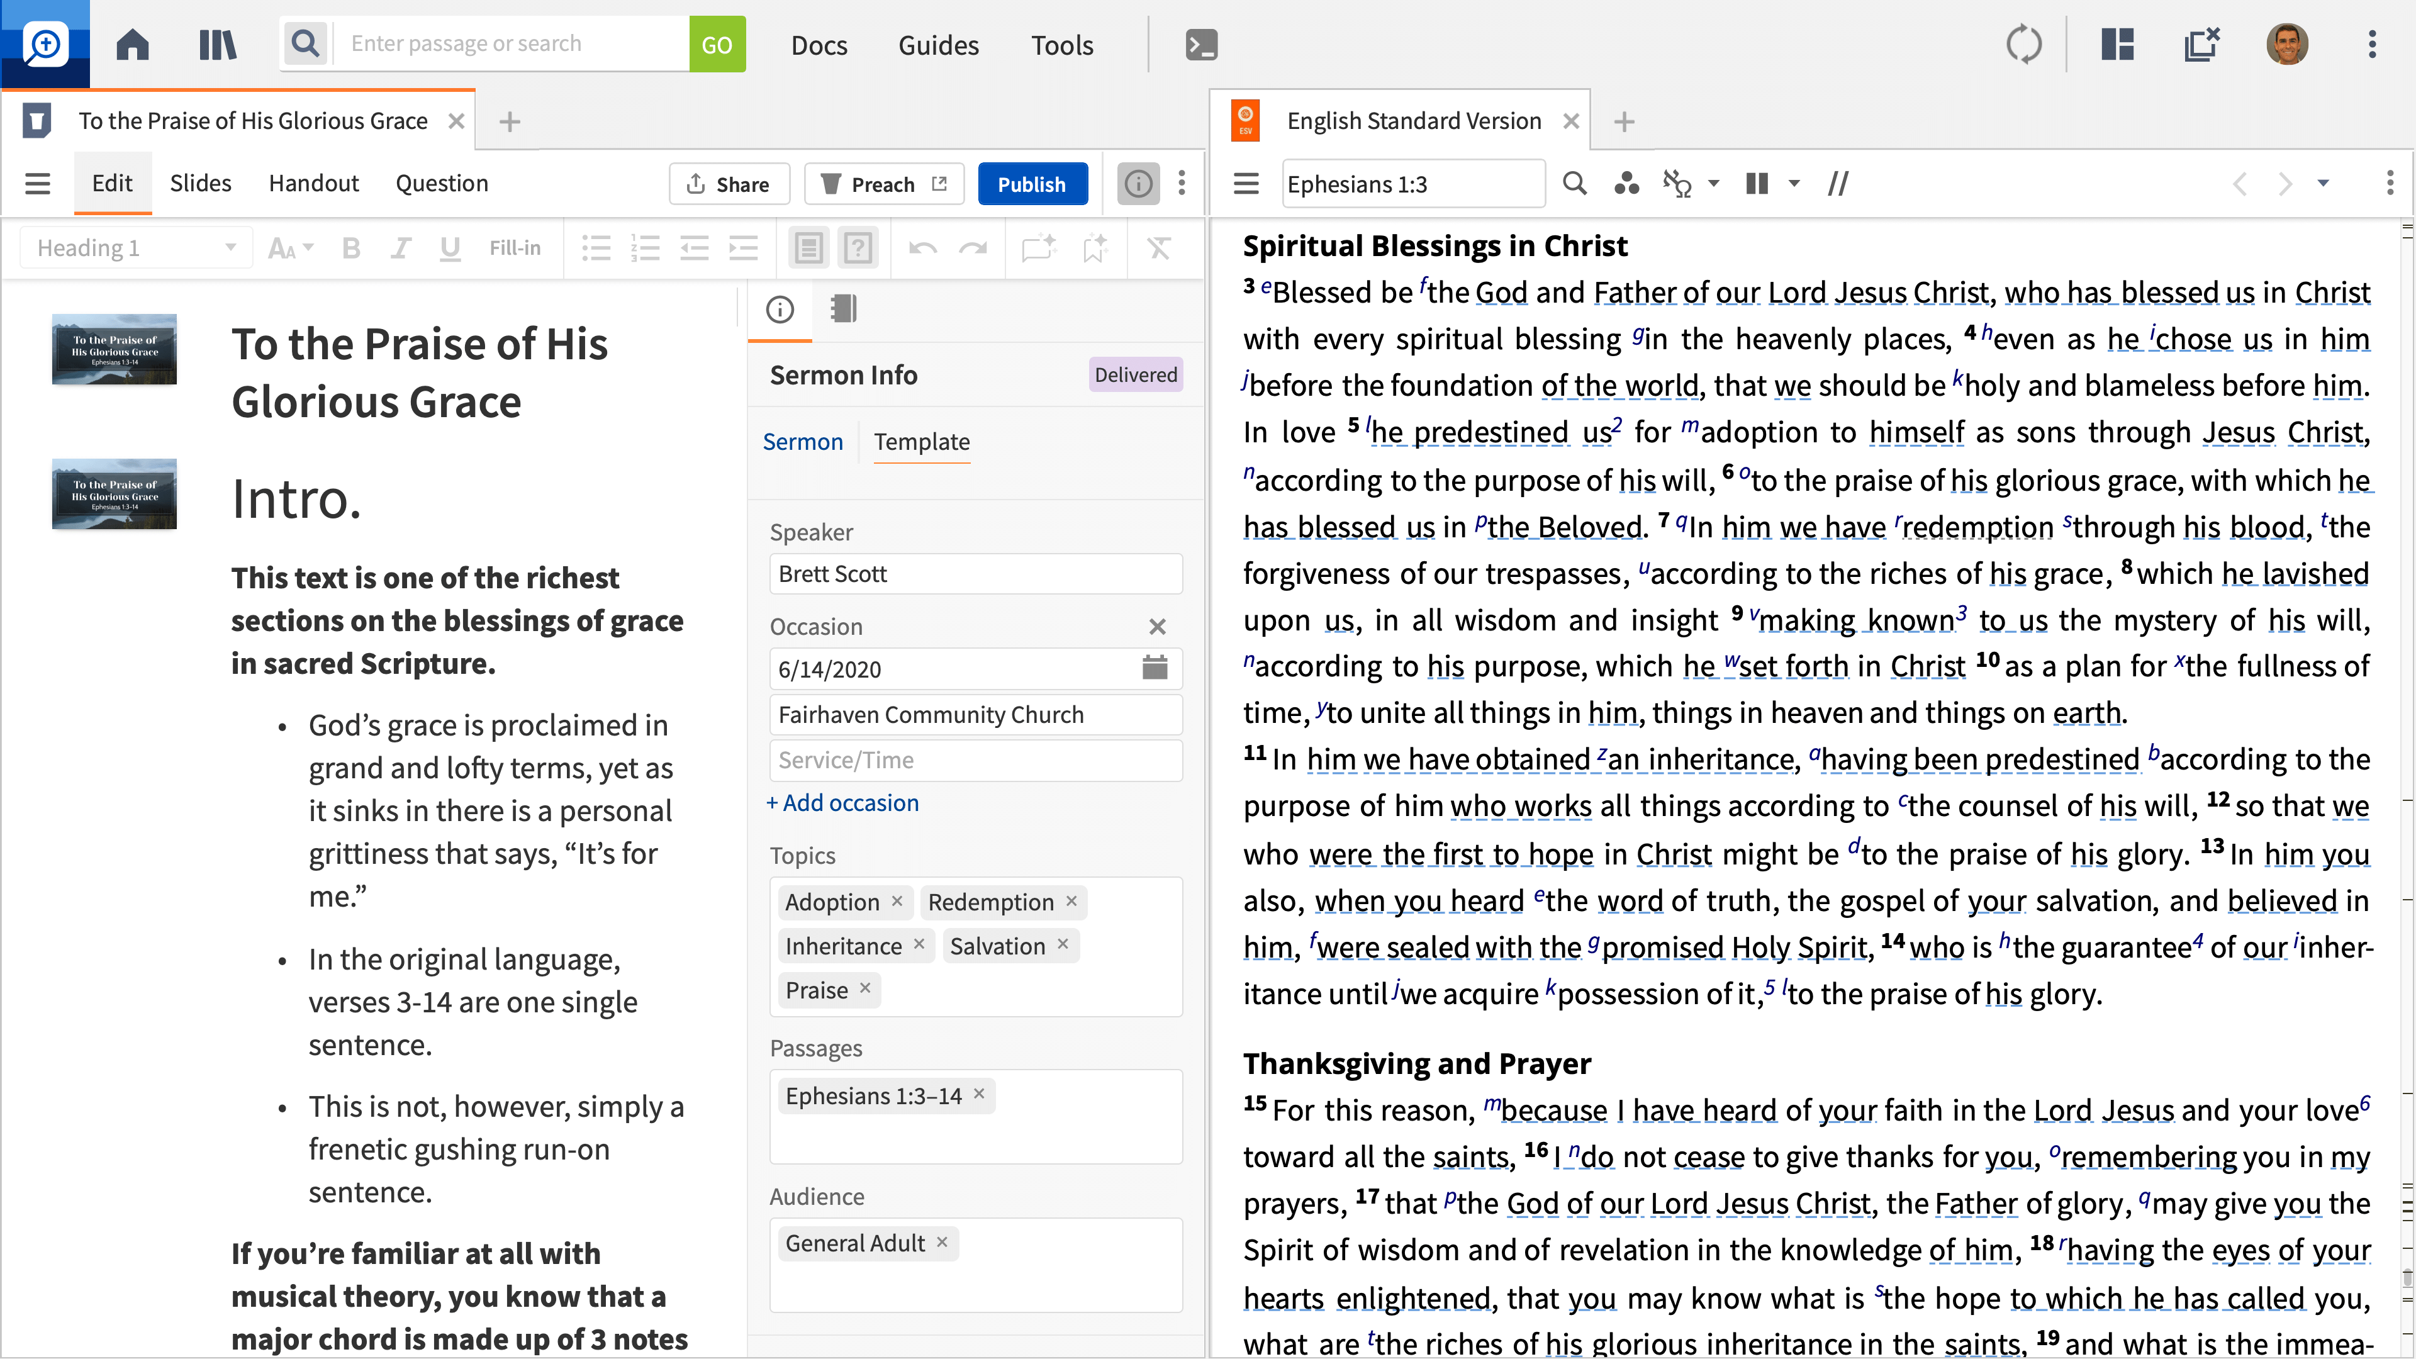Select the numbered list formatting icon
Viewport: 2416px width, 1359px height.
point(646,248)
